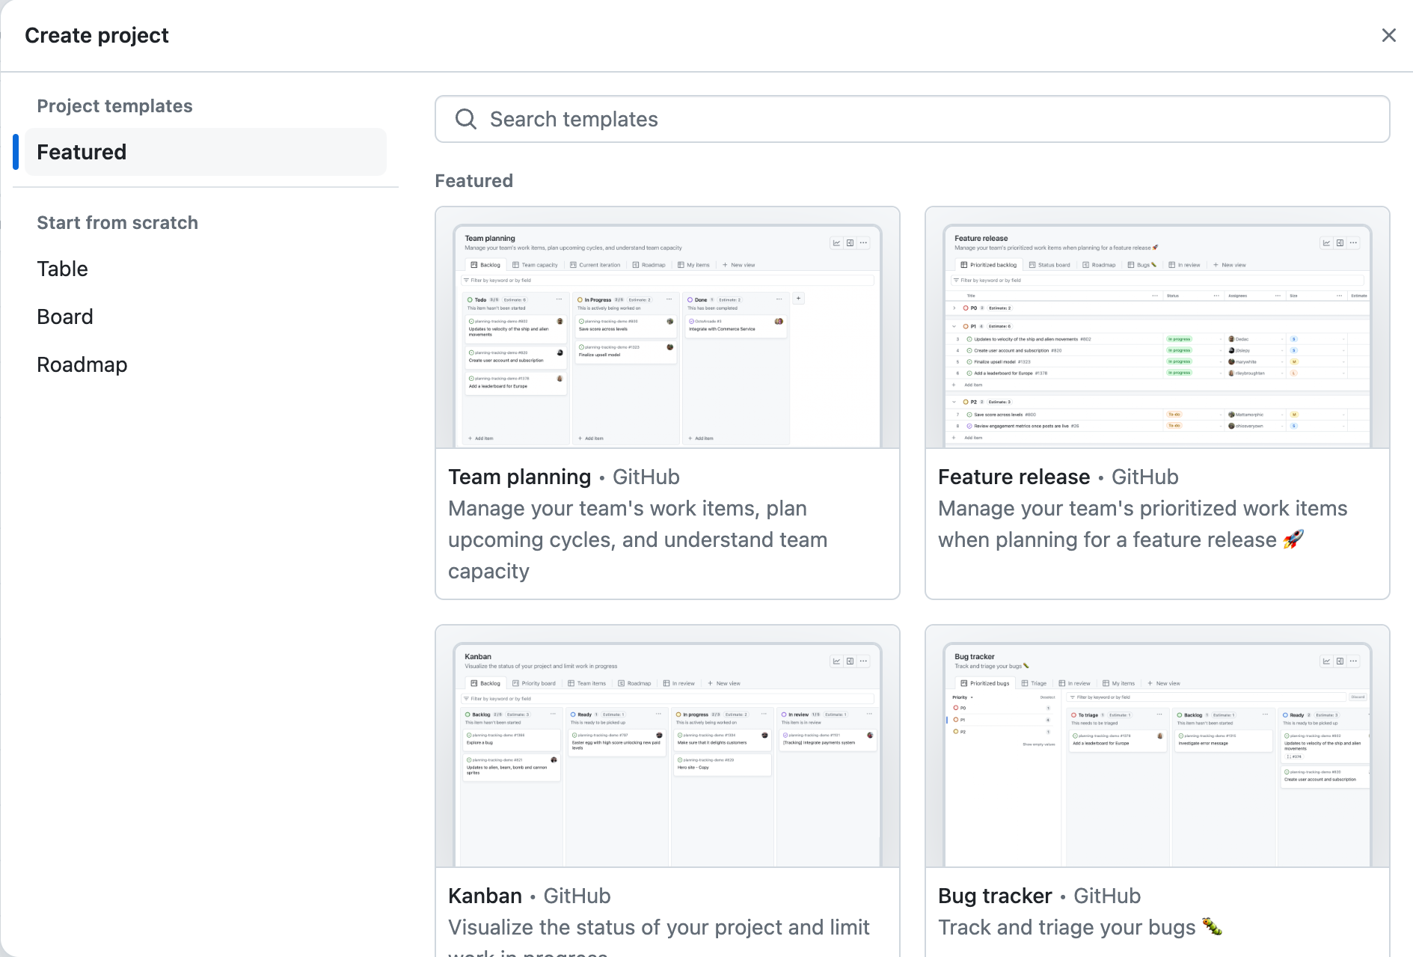Click the insights chart icon in Feature release preview
This screenshot has width=1413, height=957.
[1325, 242]
